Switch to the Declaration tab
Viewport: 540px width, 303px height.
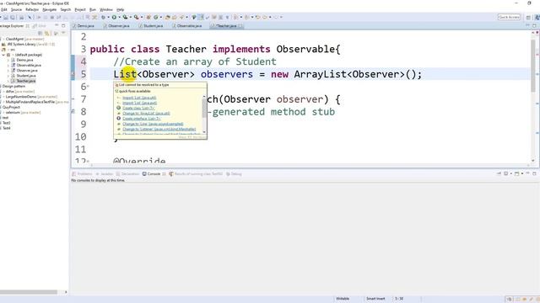pyautogui.click(x=127, y=174)
